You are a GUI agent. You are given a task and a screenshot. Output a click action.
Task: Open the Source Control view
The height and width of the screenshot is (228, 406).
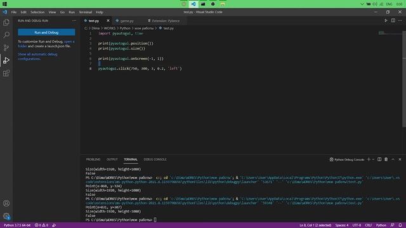6,47
